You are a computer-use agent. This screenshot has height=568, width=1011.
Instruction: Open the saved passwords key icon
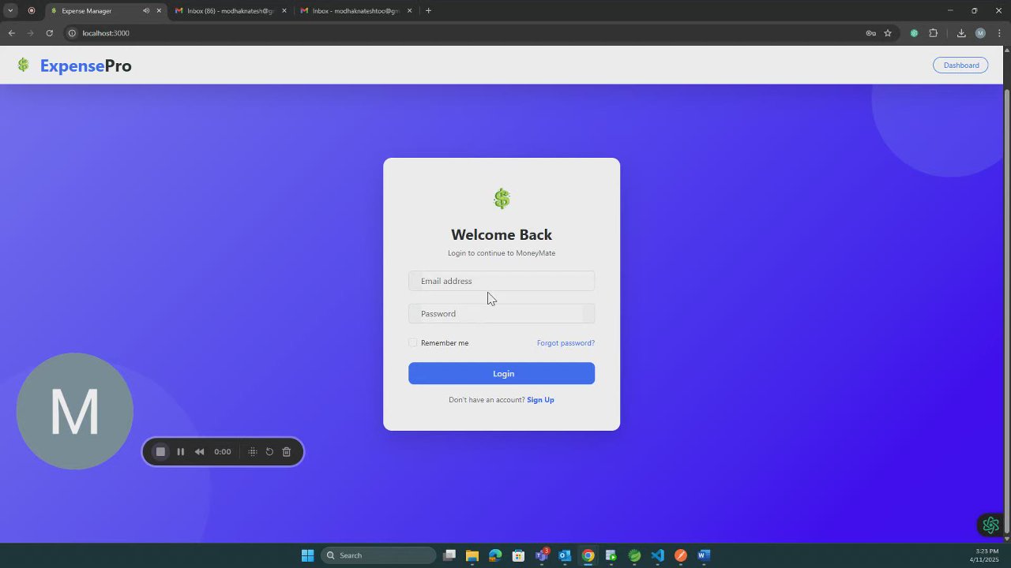pos(870,33)
